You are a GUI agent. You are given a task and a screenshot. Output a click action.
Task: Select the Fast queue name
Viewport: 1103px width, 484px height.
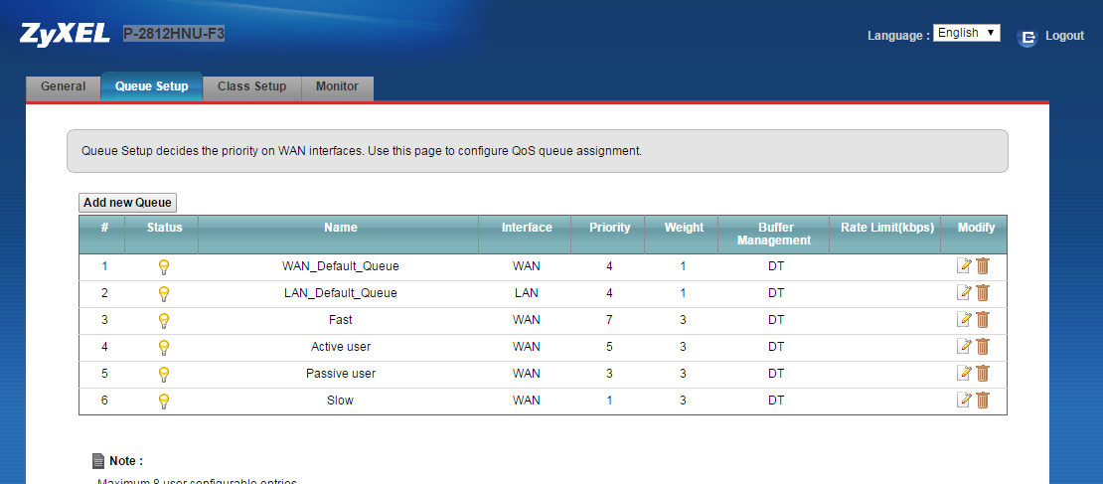pos(341,320)
